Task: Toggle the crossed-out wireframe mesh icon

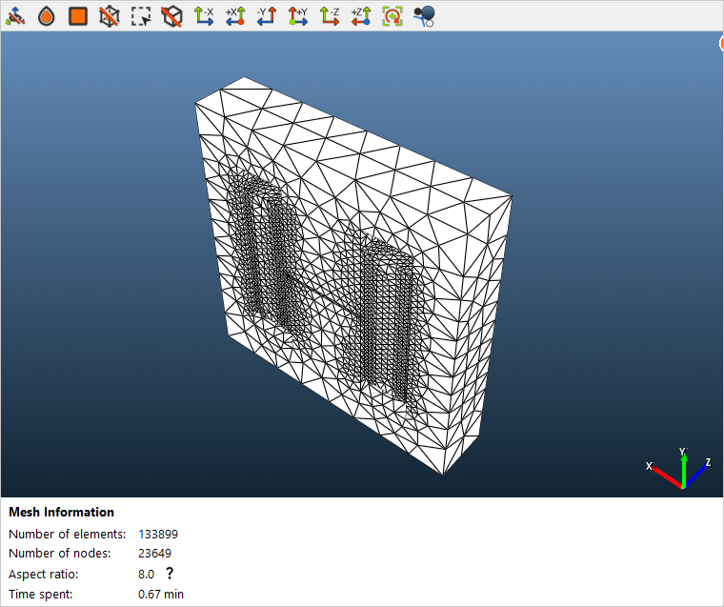Action: click(x=110, y=16)
